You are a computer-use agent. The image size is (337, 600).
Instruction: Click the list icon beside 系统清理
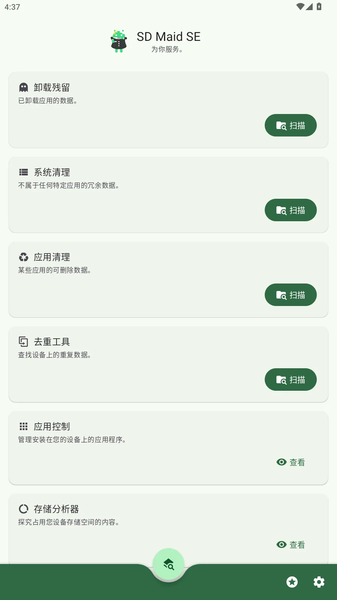coord(24,172)
